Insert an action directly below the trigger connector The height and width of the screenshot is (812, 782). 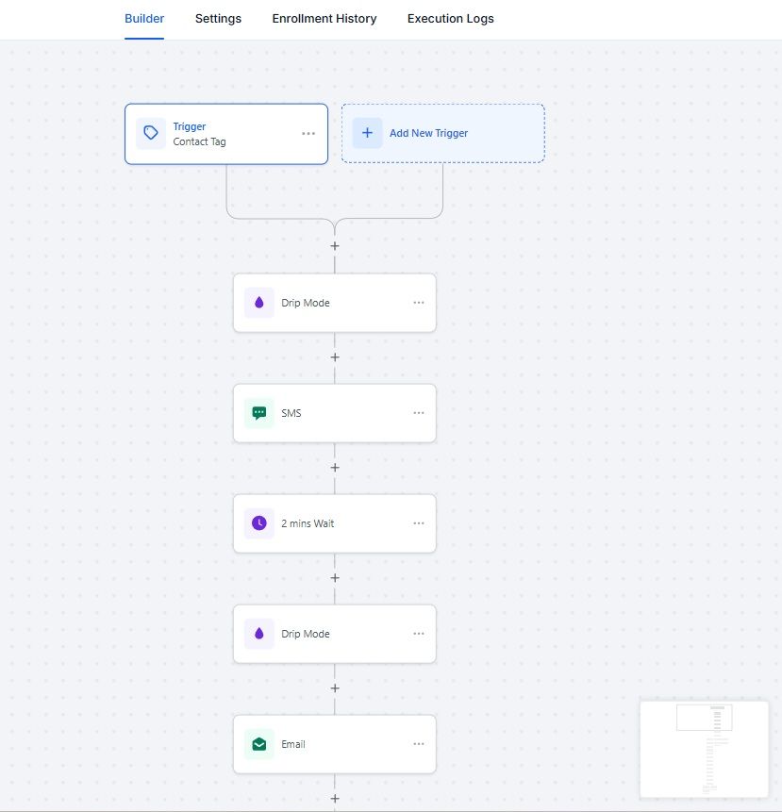335,246
